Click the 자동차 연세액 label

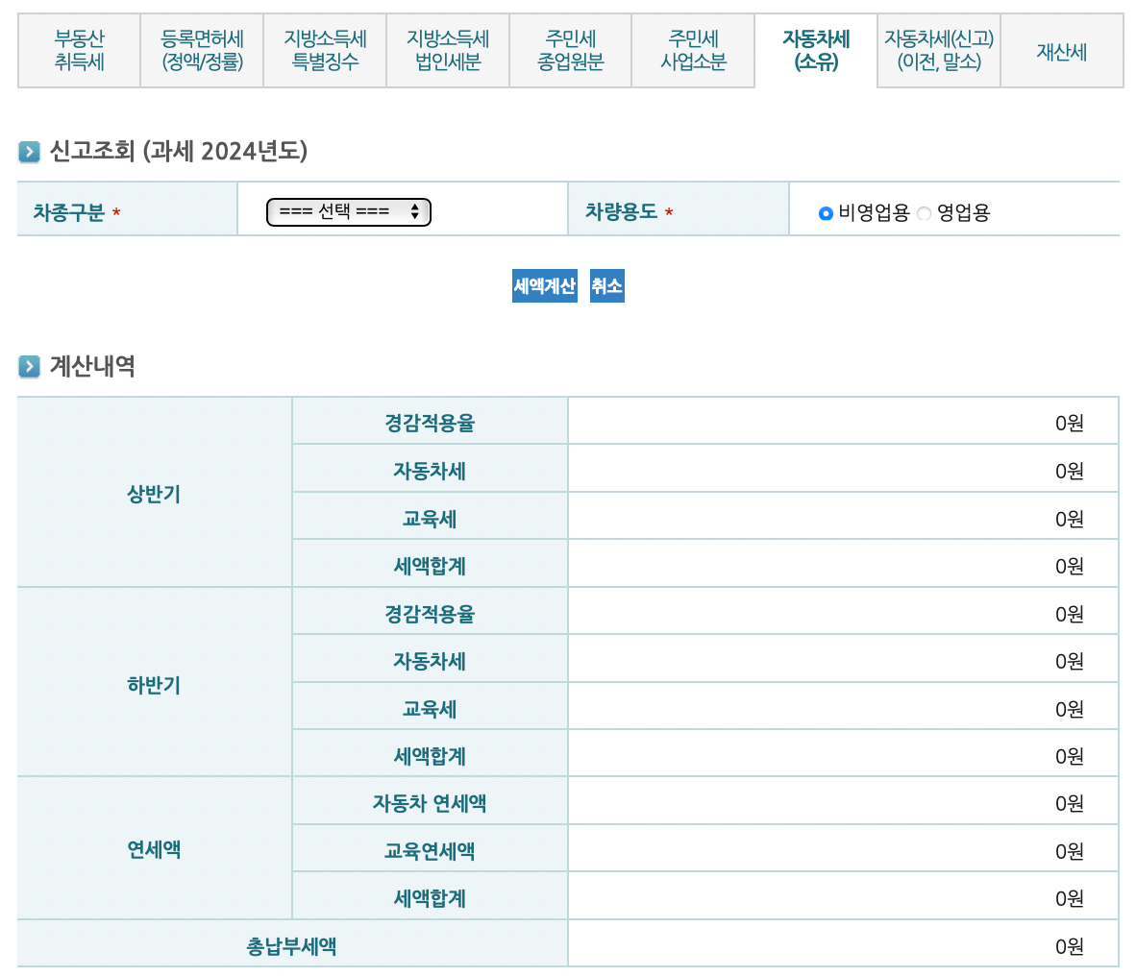(x=430, y=803)
